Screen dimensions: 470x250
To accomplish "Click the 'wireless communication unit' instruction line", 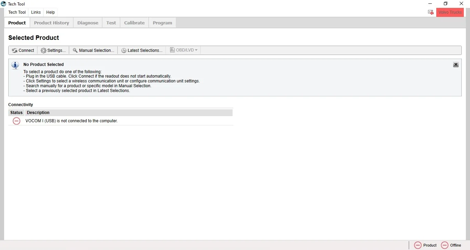I will click(111, 81).
